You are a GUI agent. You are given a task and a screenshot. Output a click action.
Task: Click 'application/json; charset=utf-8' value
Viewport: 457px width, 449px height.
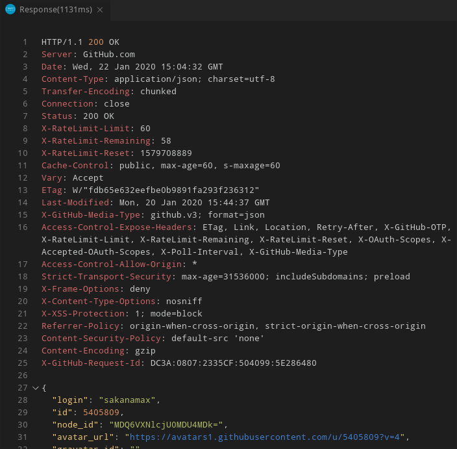[x=194, y=79]
